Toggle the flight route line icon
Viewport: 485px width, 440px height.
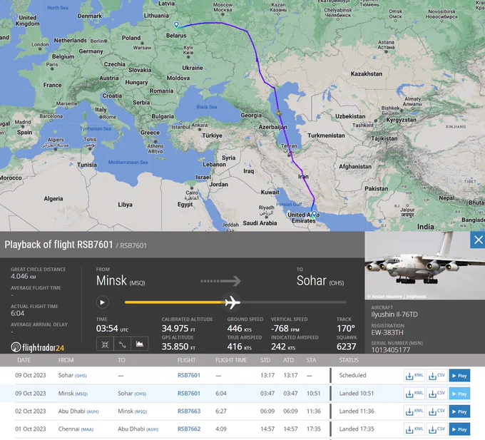[x=123, y=344]
